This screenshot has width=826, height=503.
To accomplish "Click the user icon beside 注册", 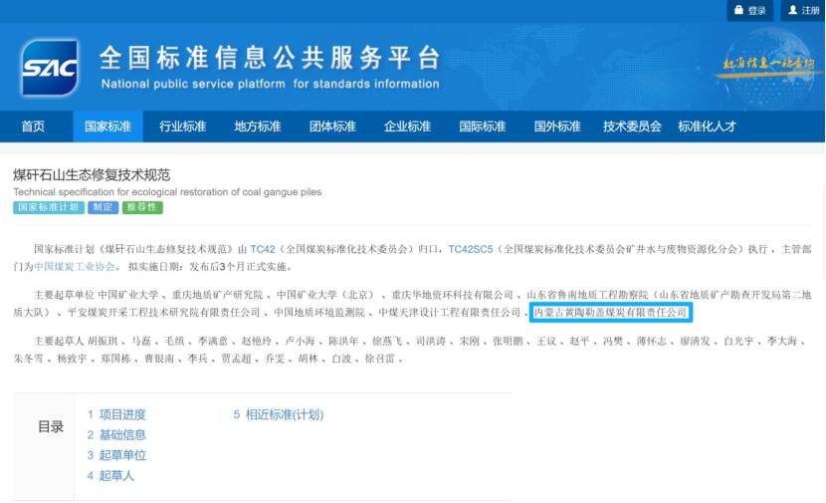I will (792, 10).
